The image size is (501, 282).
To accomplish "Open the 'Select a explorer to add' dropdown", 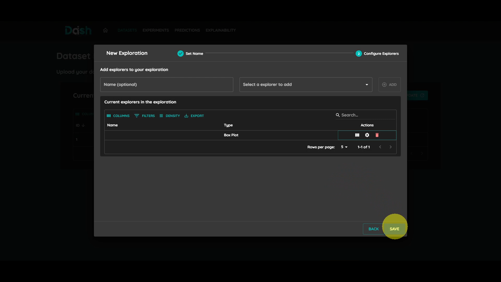I will click(306, 85).
